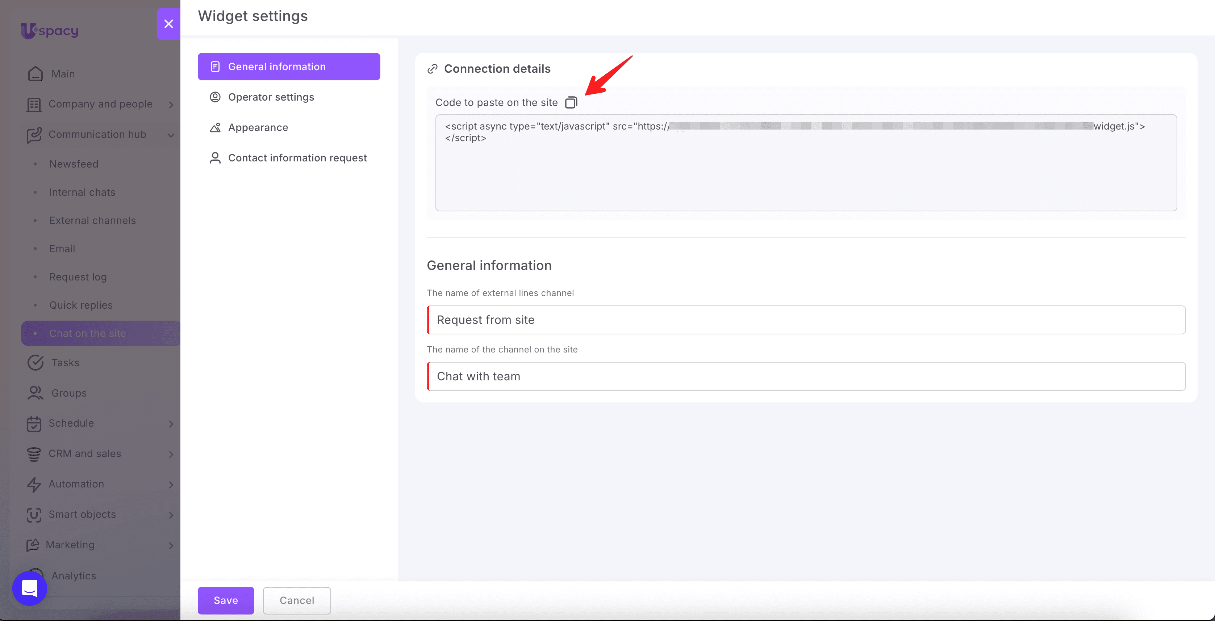Open Analytics in the sidebar

click(74, 576)
